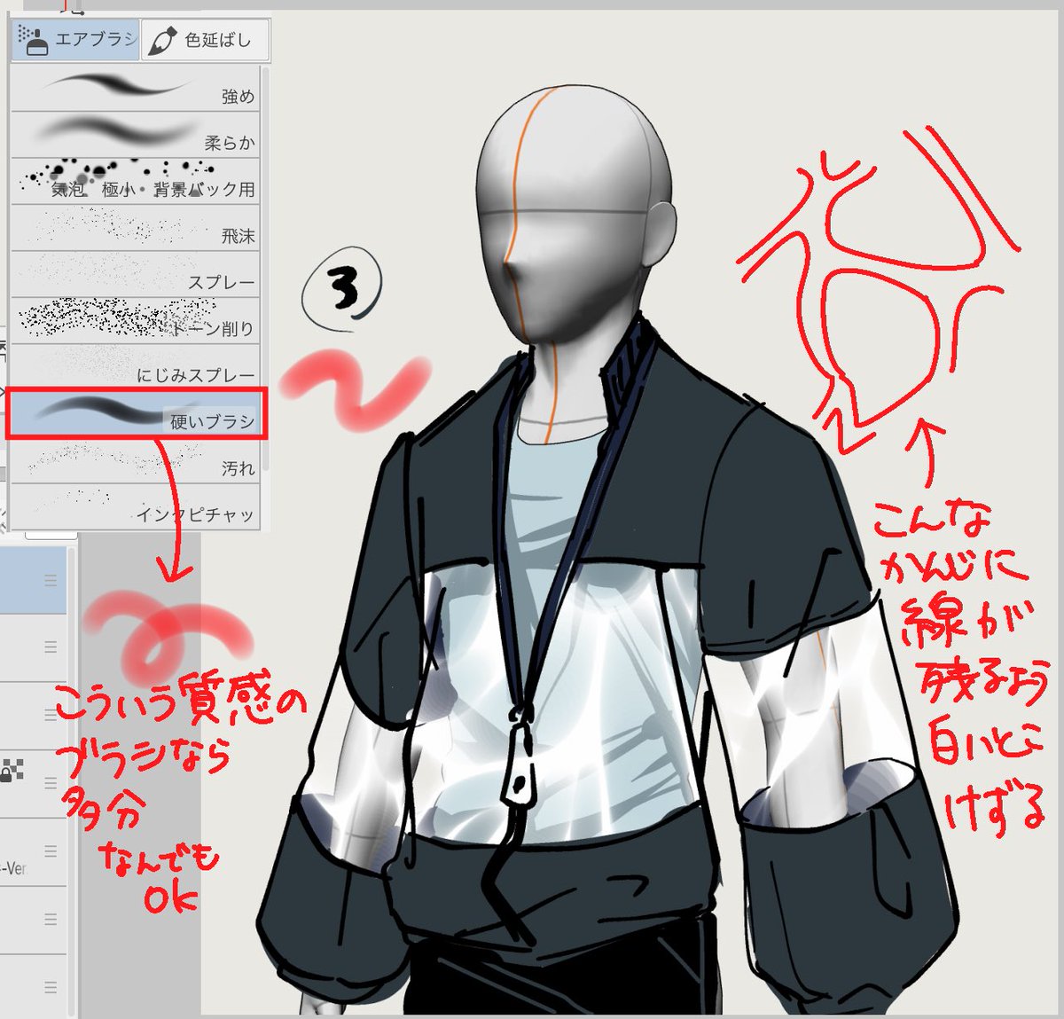Screen dimensions: 1064x1019
Task: Select the 飛沫 spray brush
Action: click(x=135, y=228)
